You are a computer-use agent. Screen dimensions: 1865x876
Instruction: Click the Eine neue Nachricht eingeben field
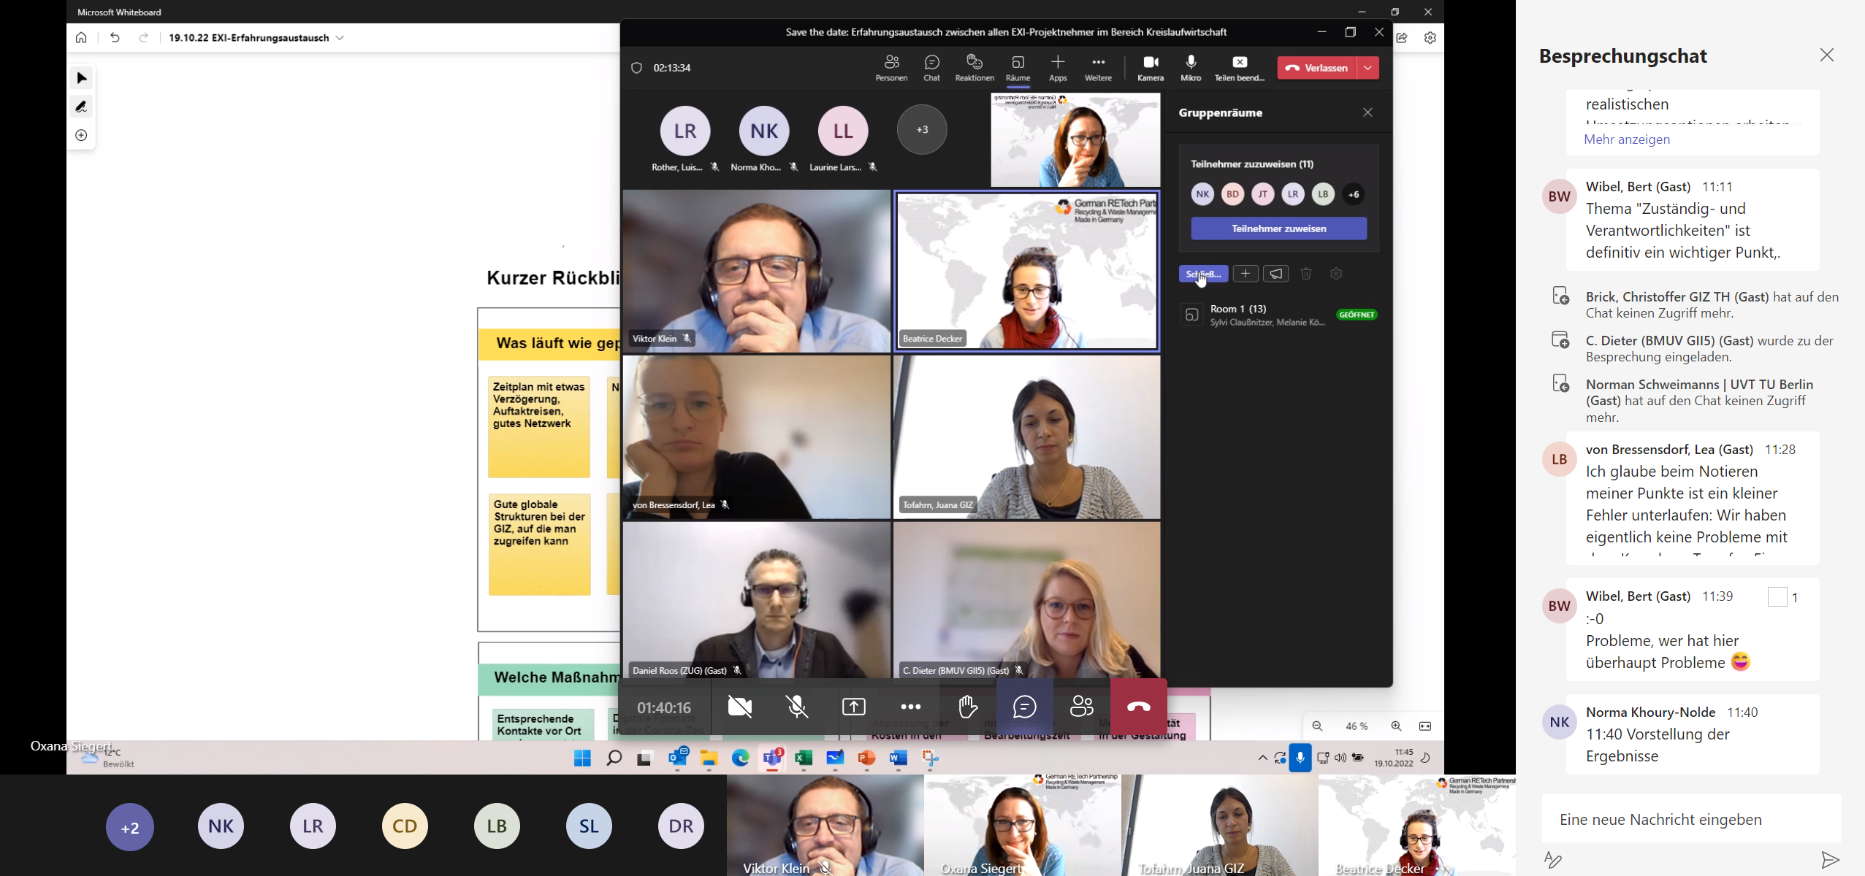(1691, 819)
